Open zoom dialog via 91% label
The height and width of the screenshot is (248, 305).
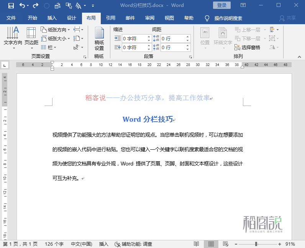point(290,244)
